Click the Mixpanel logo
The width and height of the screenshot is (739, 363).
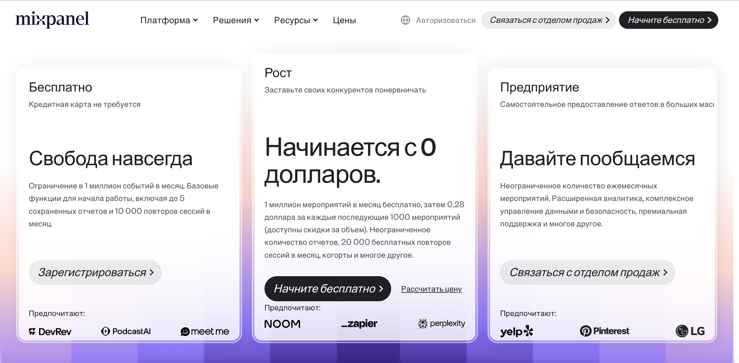pos(52,19)
